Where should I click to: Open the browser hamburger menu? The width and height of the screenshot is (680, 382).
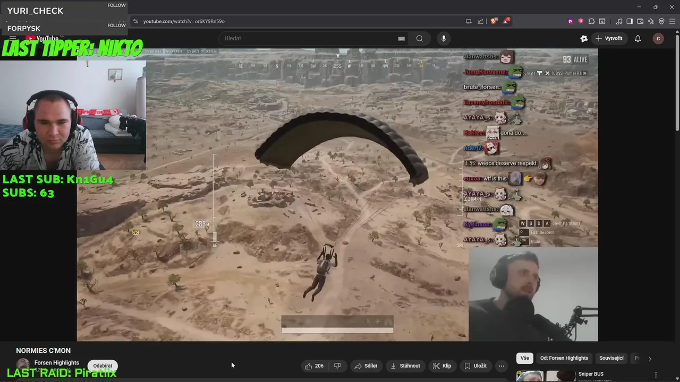tap(673, 21)
